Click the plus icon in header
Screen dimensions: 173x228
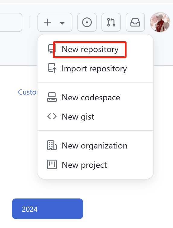click(x=47, y=22)
